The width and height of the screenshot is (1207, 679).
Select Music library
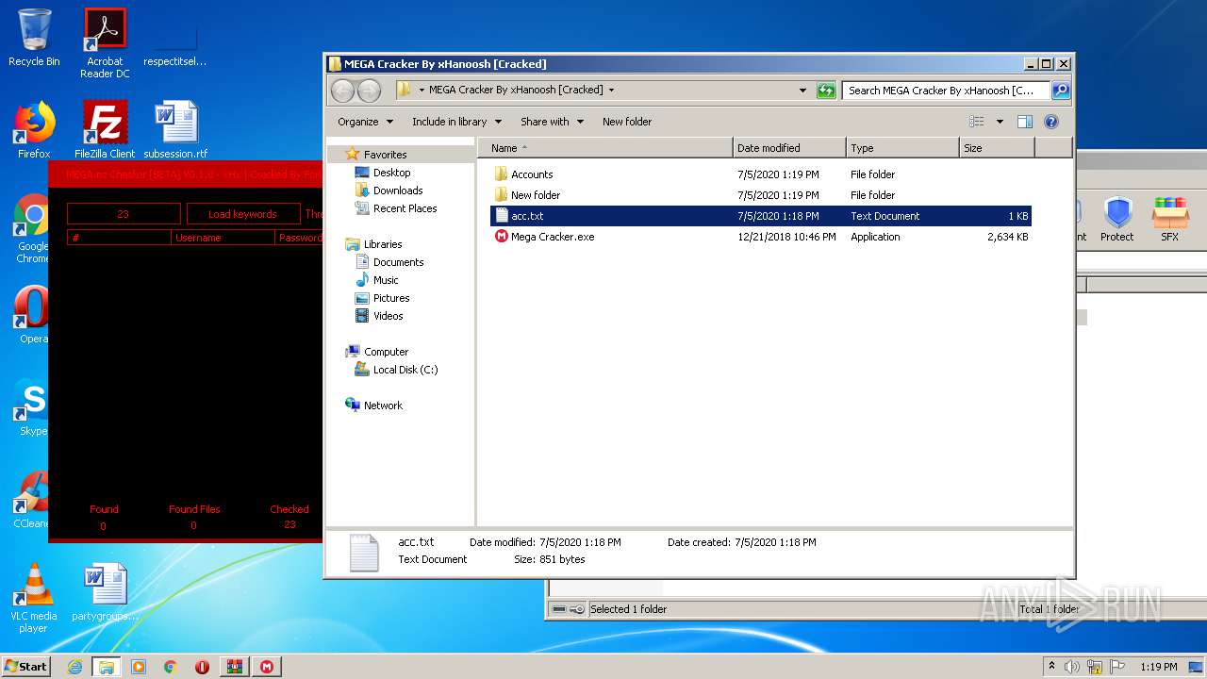click(386, 280)
